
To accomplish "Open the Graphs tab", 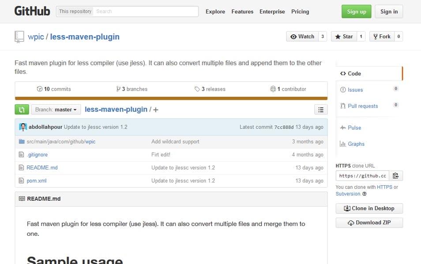I will click(x=369, y=144).
